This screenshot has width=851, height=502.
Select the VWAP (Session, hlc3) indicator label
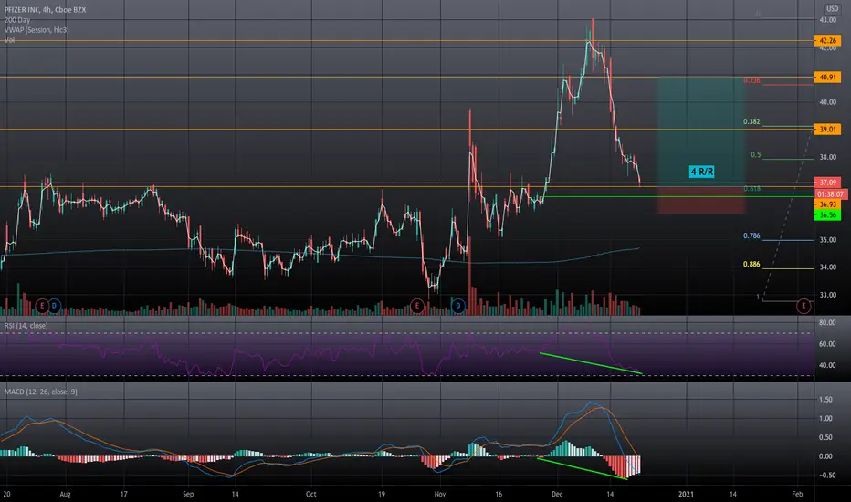(37, 30)
